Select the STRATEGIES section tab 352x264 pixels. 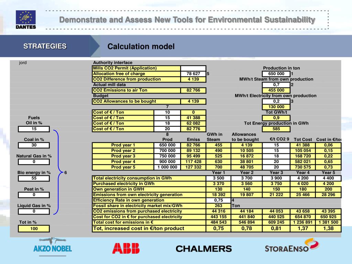45,46
